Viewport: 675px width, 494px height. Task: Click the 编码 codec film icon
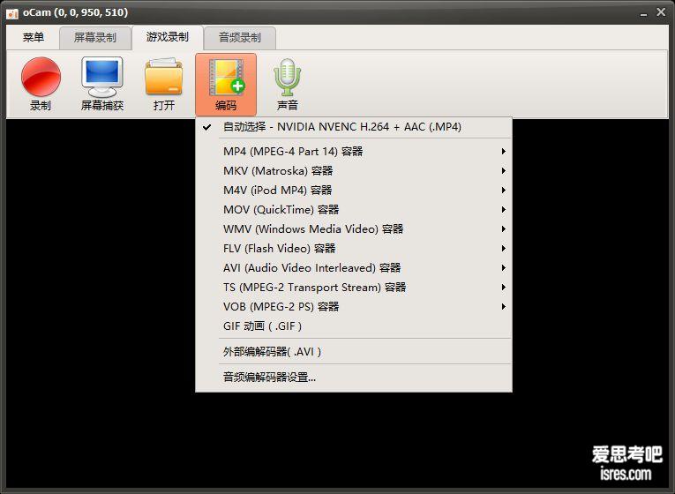click(226, 85)
